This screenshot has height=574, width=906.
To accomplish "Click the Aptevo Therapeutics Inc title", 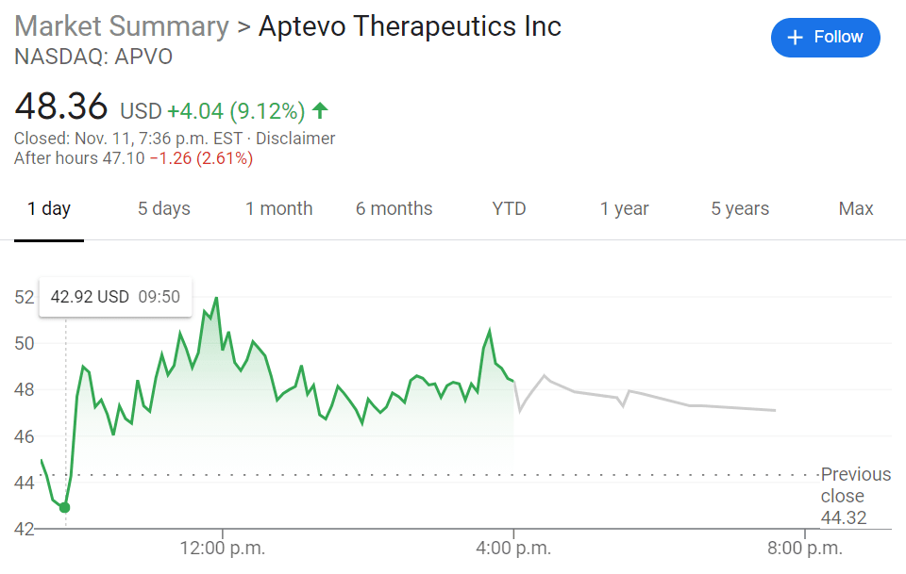I will coord(410,26).
